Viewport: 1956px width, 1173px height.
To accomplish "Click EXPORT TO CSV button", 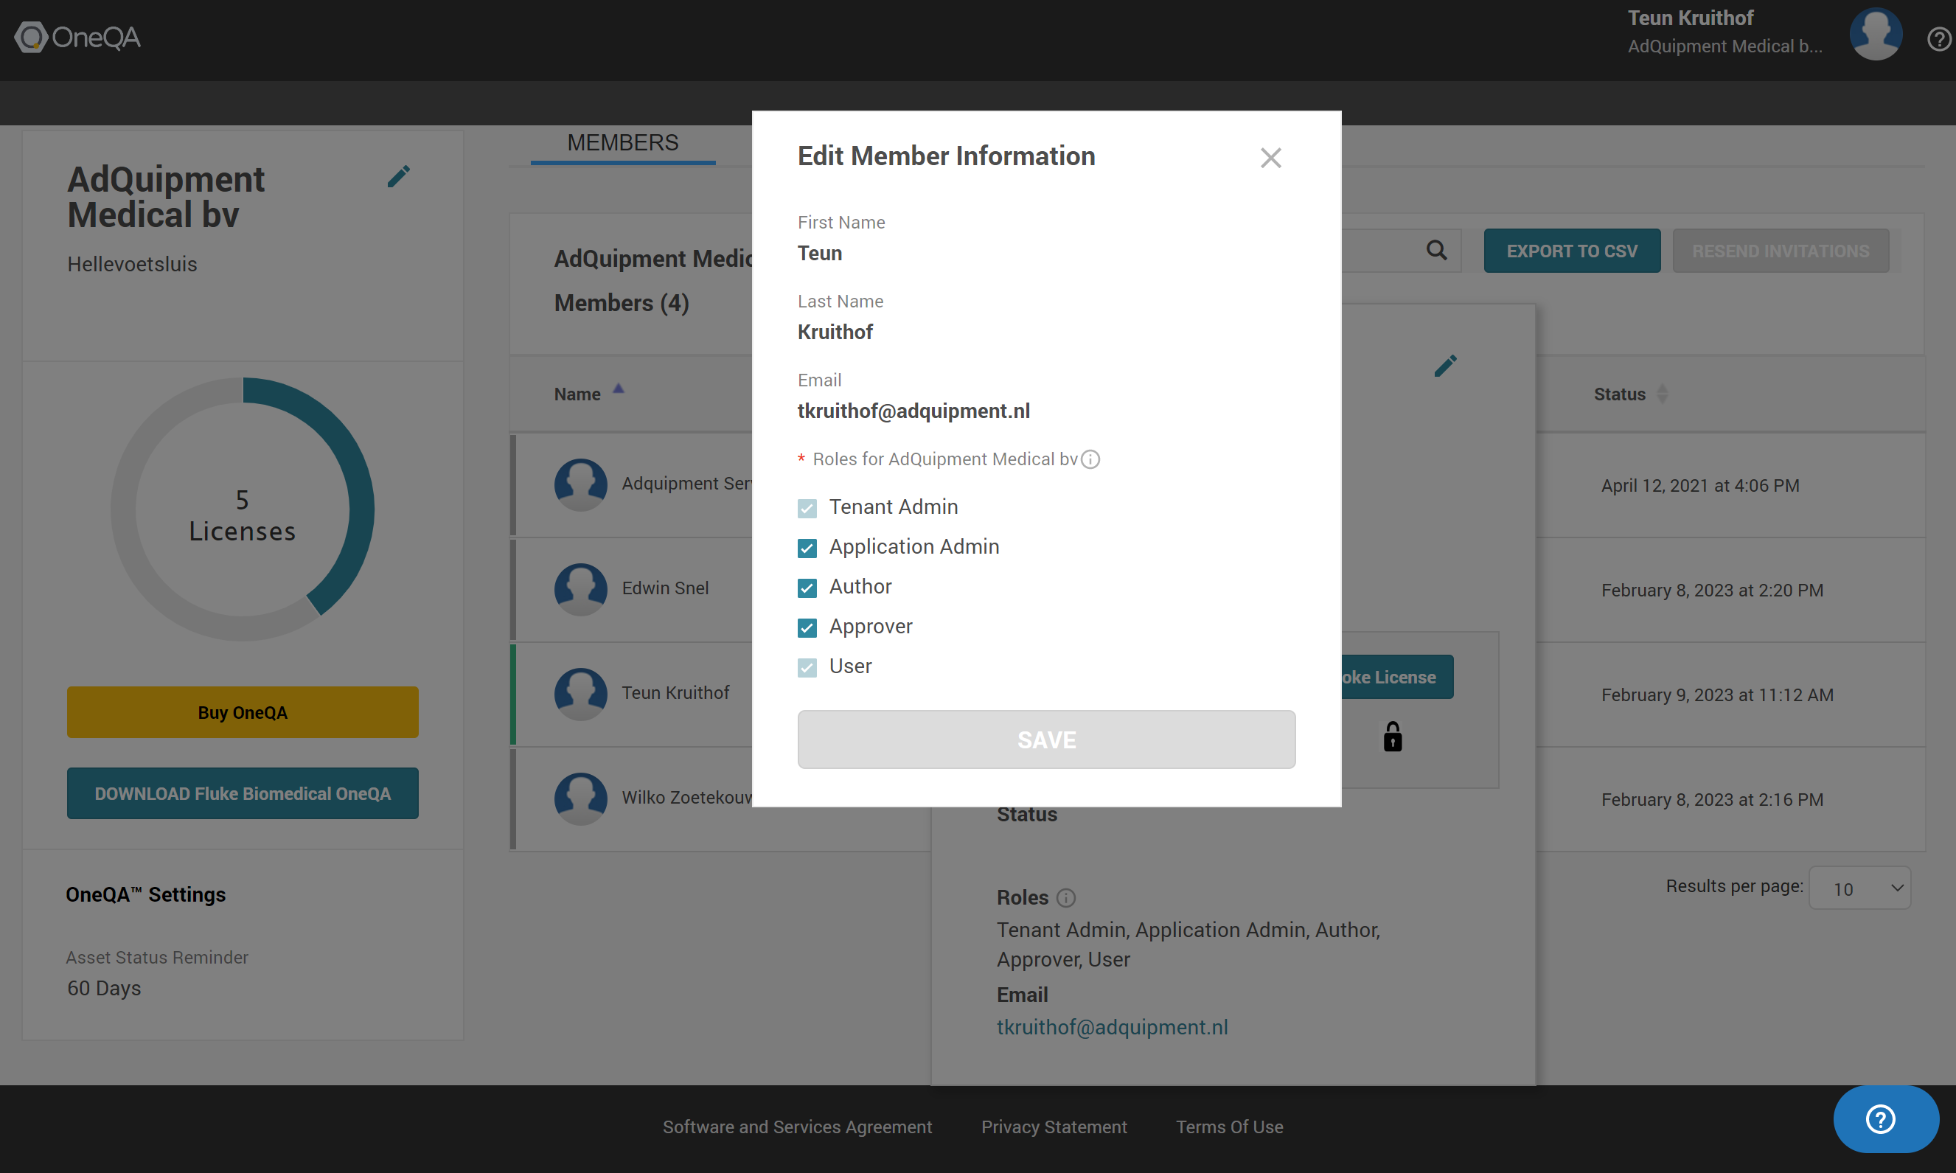I will pyautogui.click(x=1572, y=251).
